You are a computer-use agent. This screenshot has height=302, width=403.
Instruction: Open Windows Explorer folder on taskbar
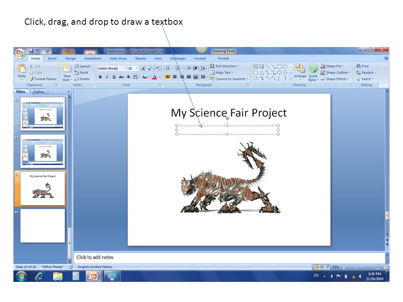pyautogui.click(x=58, y=276)
